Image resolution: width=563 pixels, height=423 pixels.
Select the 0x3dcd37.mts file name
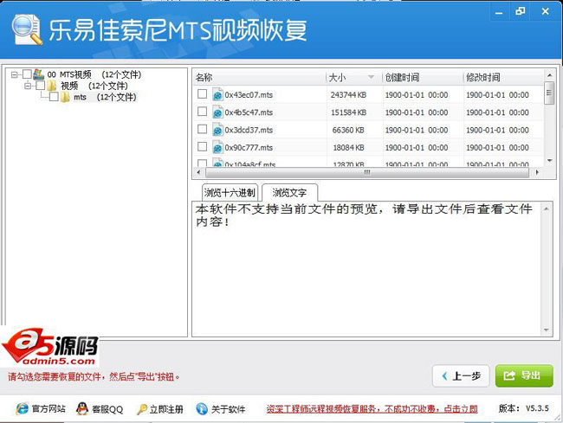pyautogui.click(x=249, y=130)
